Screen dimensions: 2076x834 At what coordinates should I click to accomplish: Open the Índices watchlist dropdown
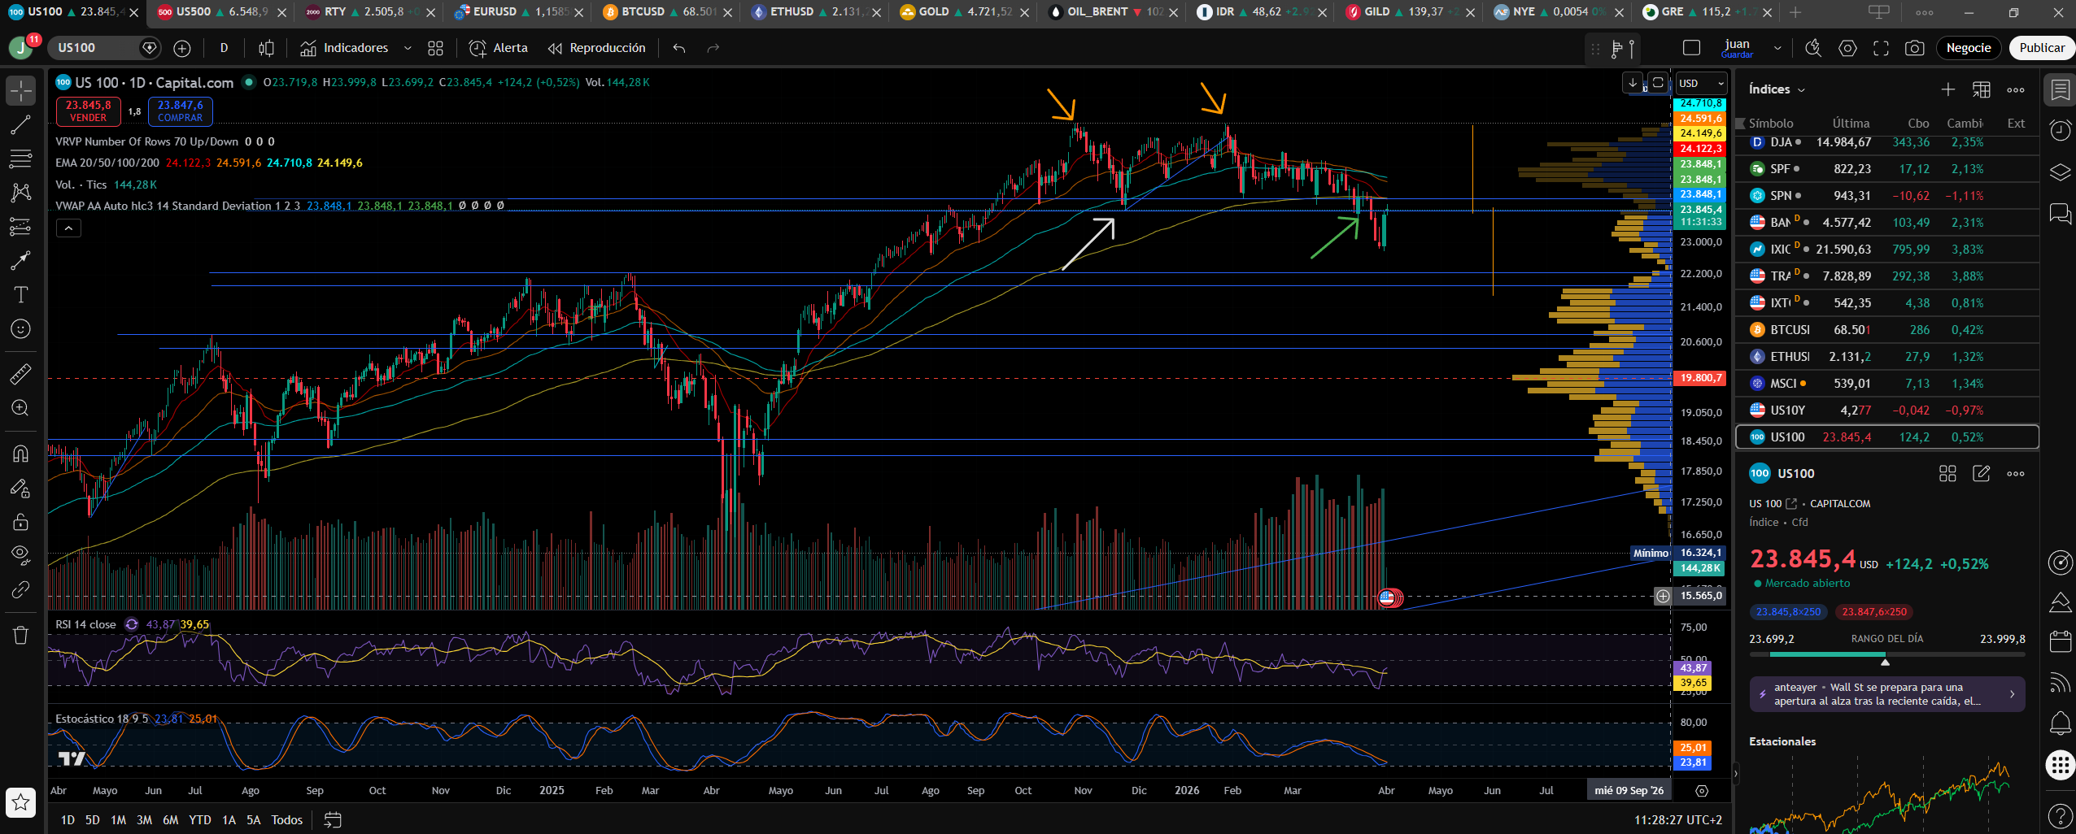[x=1777, y=89]
